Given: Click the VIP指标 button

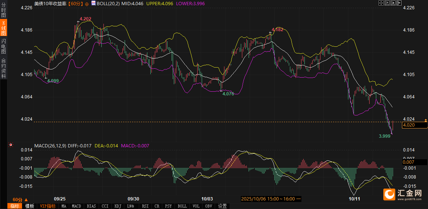Looking at the screenshot, I should (x=48, y=206).
